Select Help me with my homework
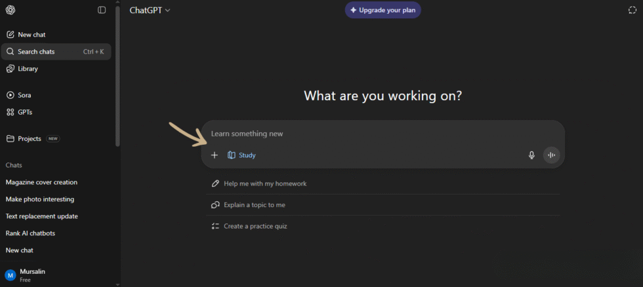Screen dimensions: 643x287 tap(265, 183)
